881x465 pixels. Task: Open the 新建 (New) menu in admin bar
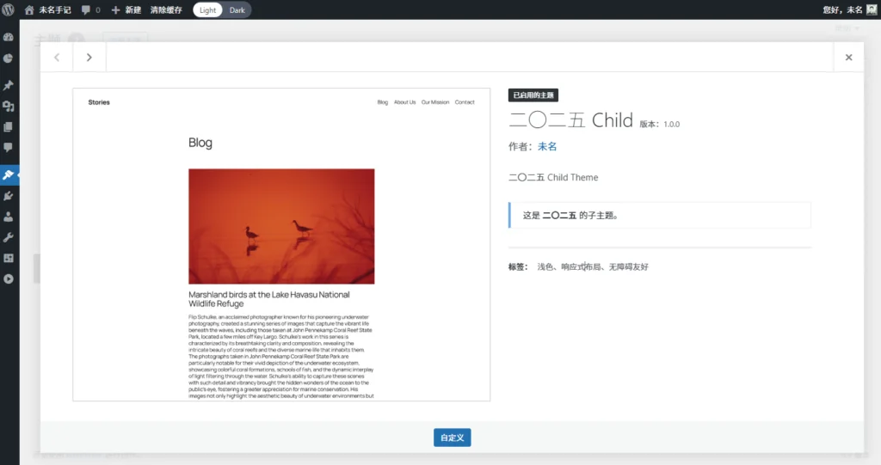(126, 10)
